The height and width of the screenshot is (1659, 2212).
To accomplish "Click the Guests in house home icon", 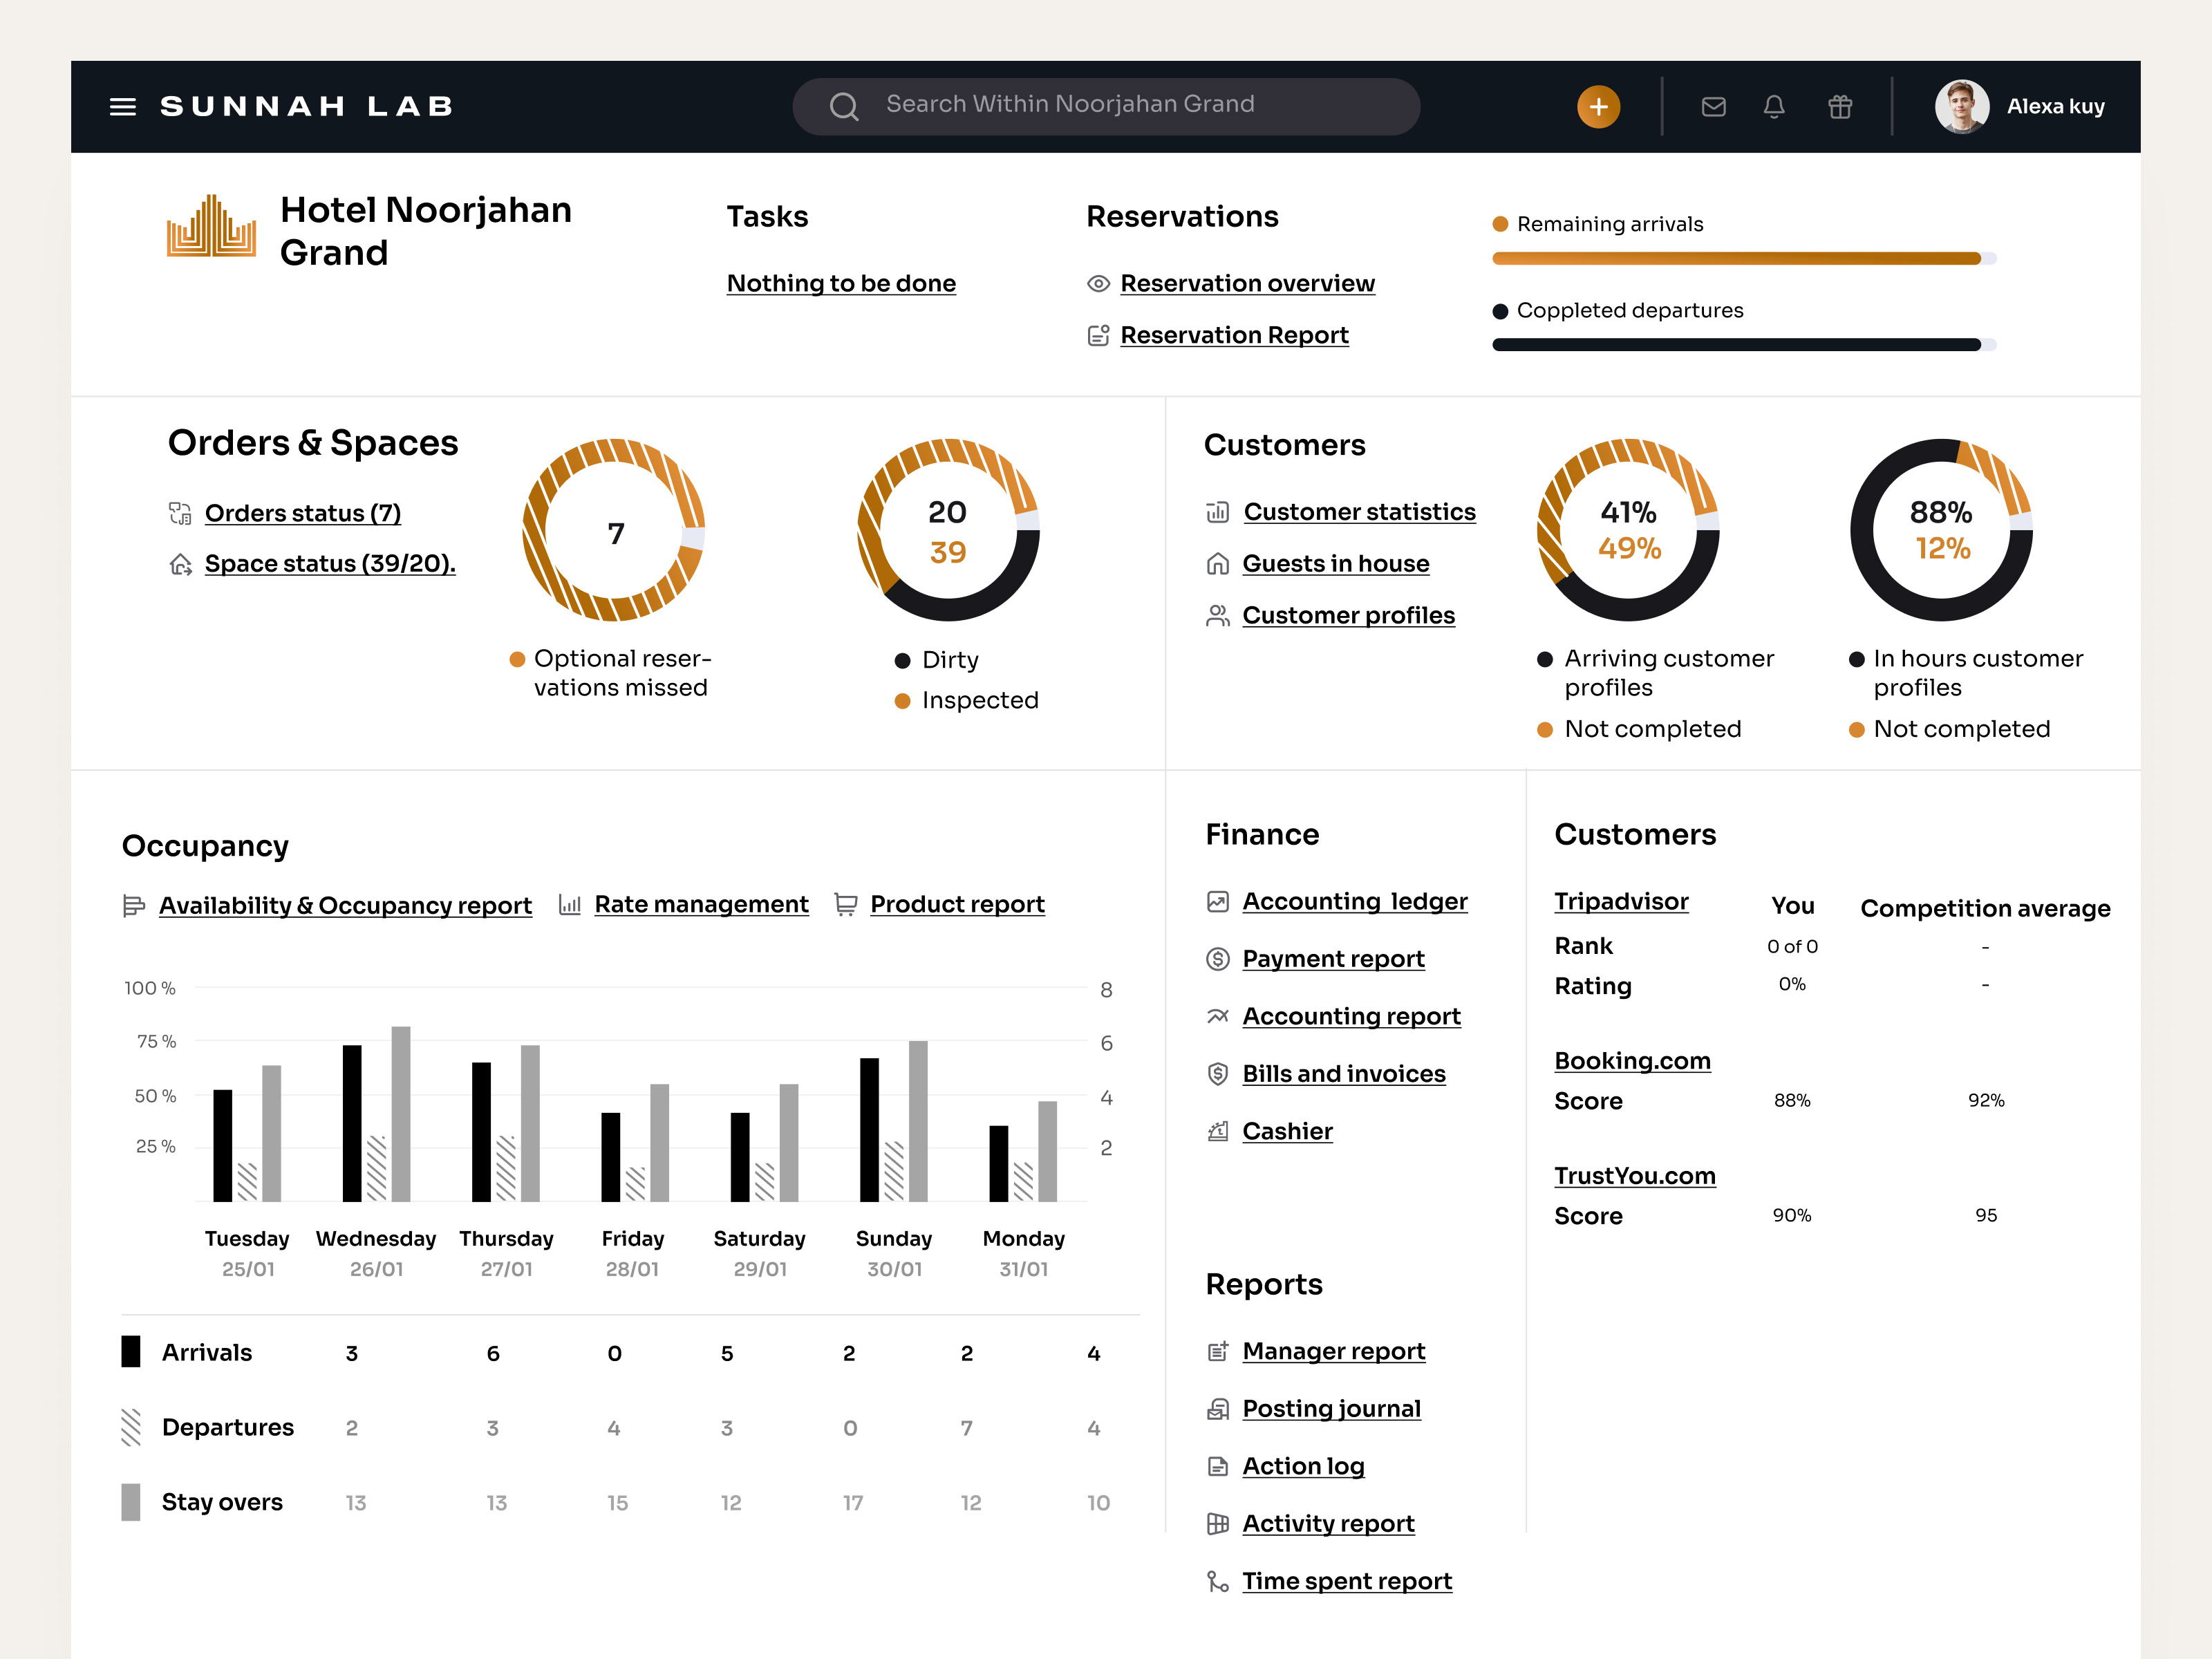I will point(1217,564).
